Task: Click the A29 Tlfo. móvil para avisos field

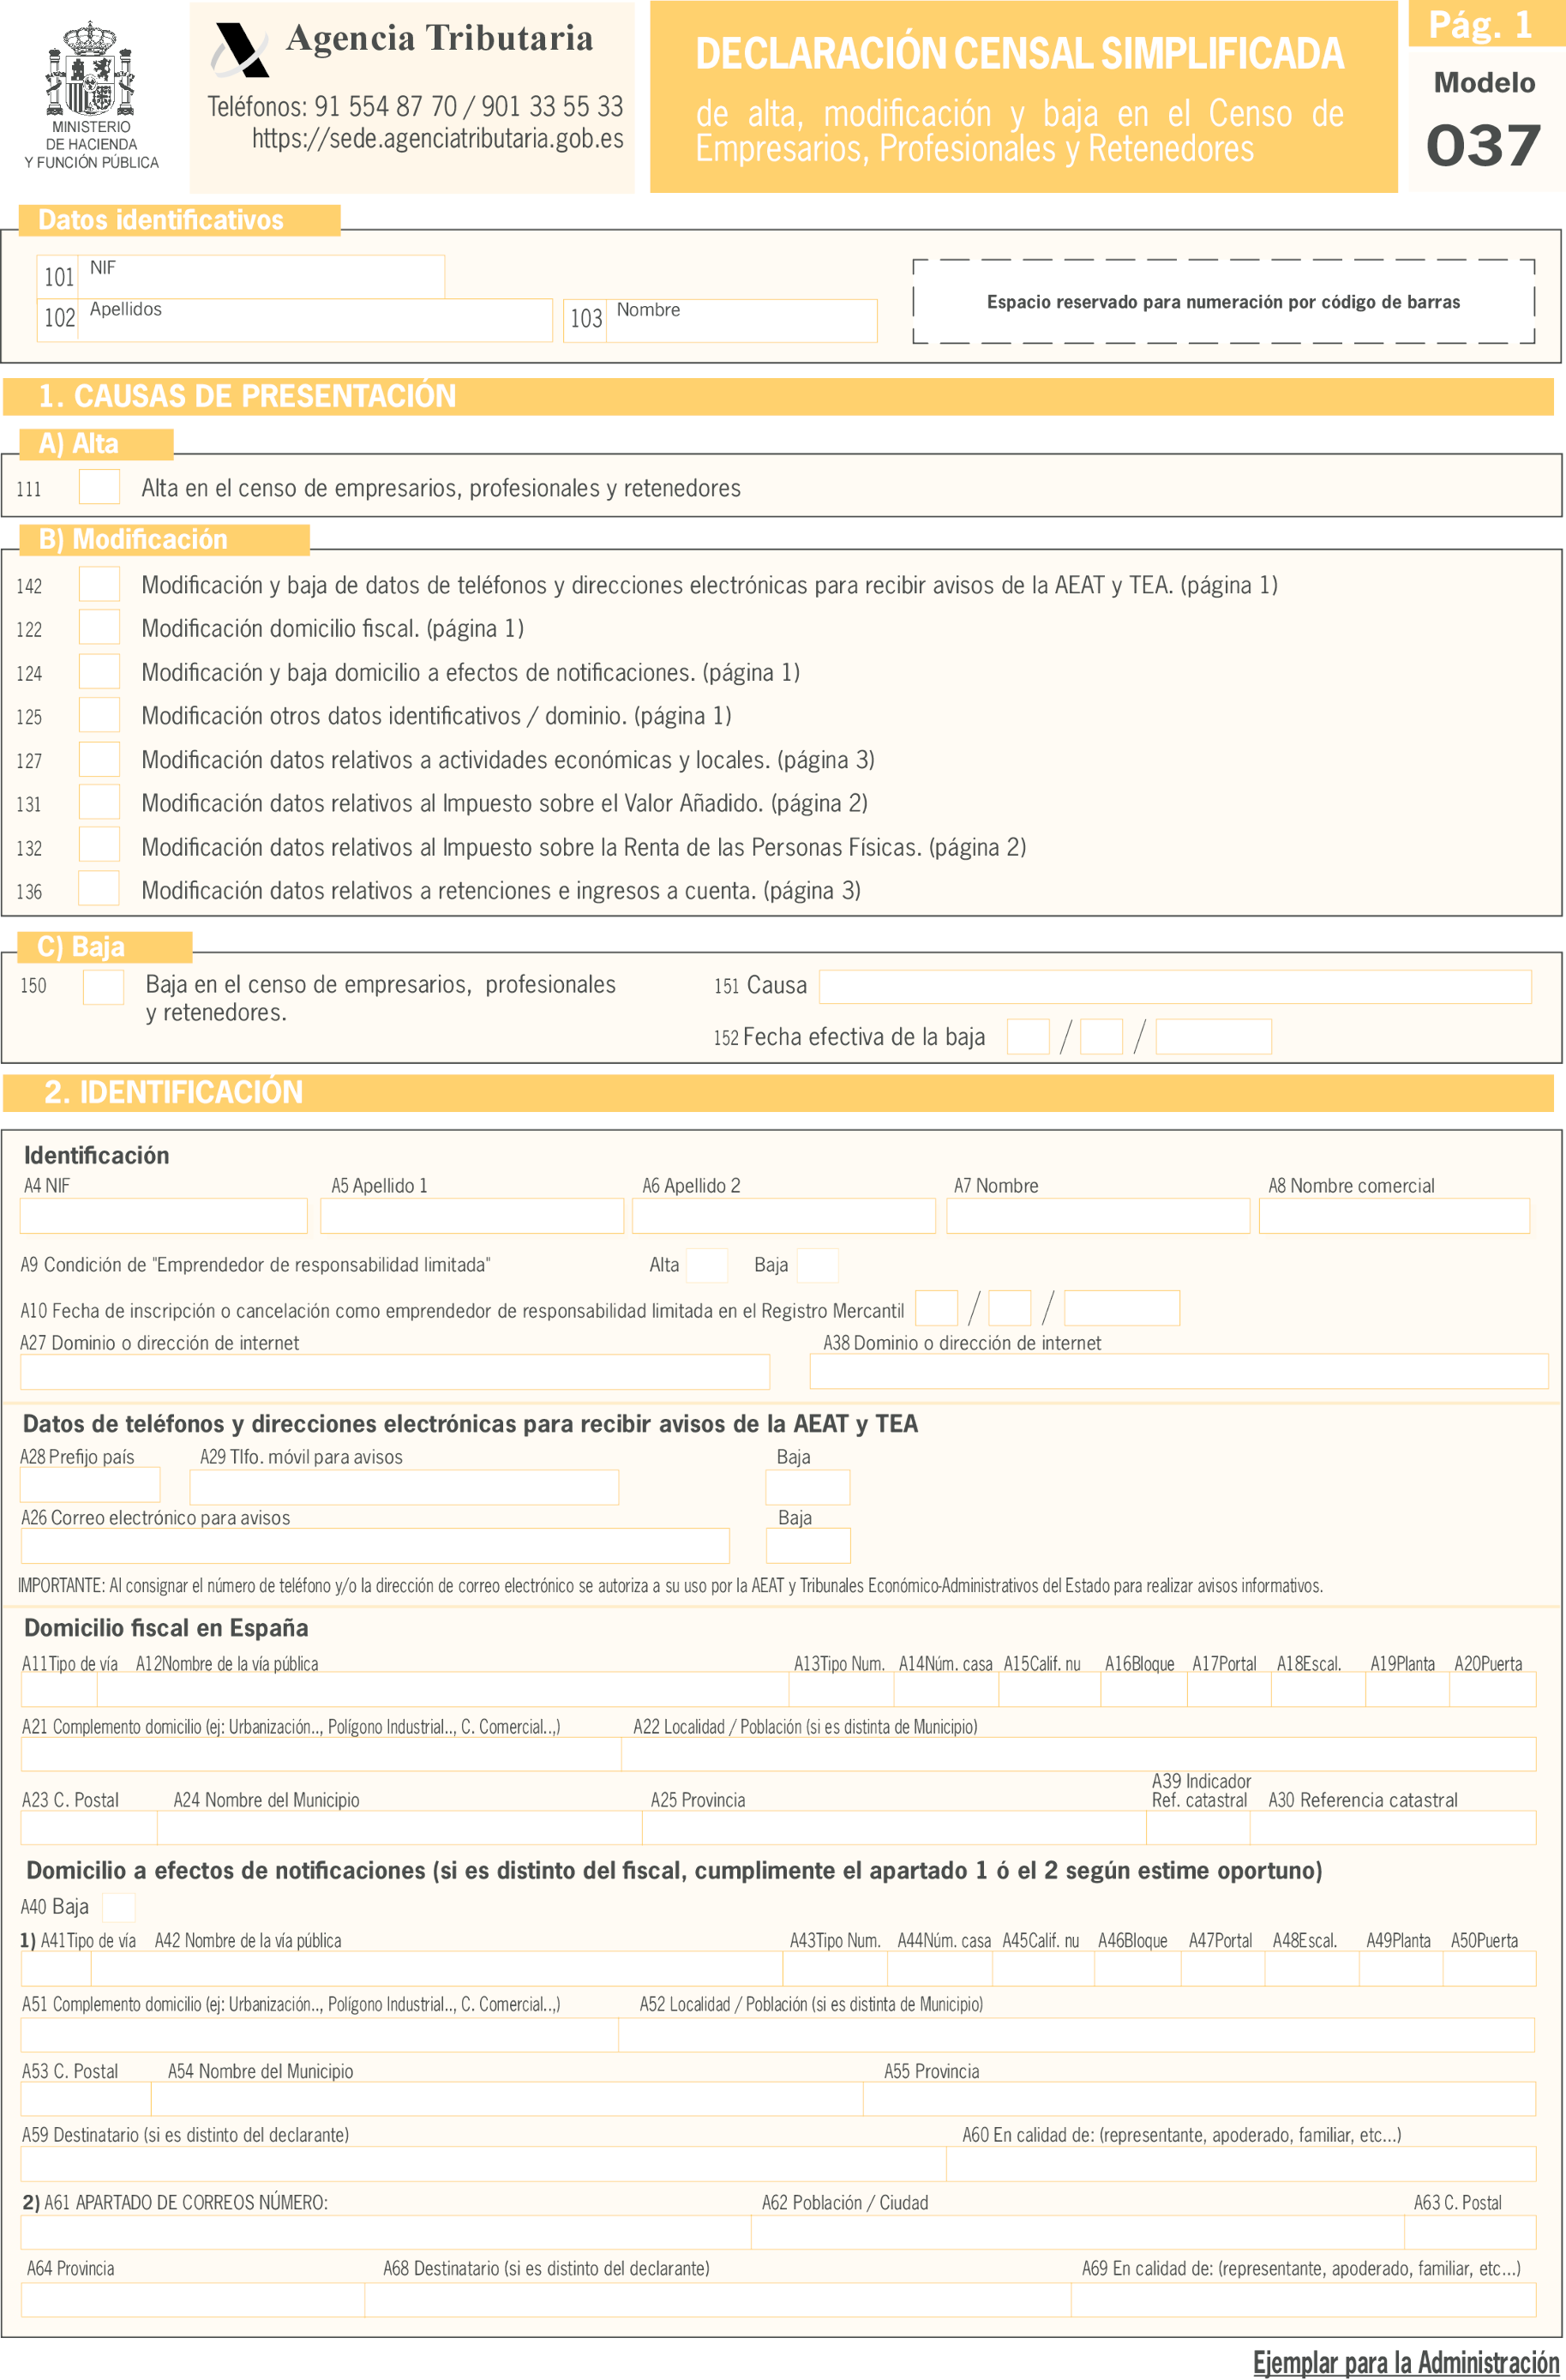Action: (404, 1487)
